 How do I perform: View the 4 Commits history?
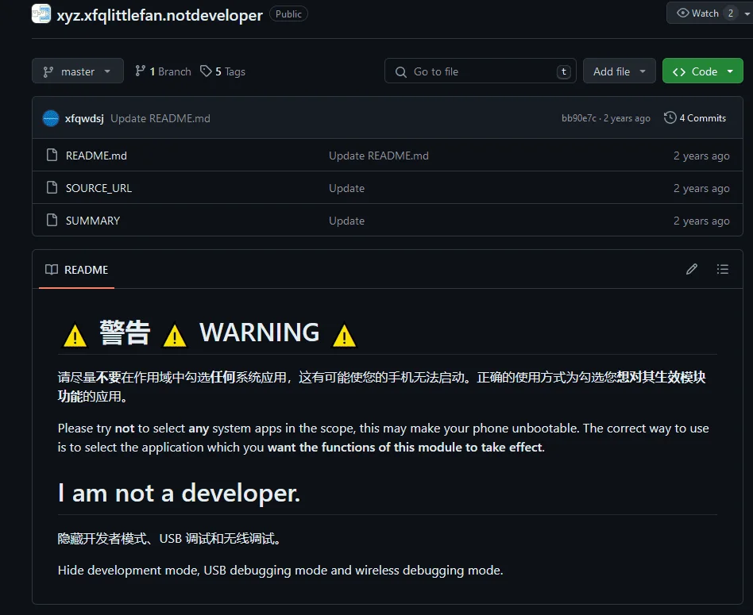(x=695, y=118)
